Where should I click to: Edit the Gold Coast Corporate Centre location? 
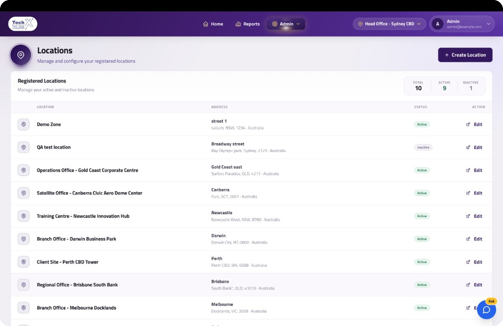point(474,170)
